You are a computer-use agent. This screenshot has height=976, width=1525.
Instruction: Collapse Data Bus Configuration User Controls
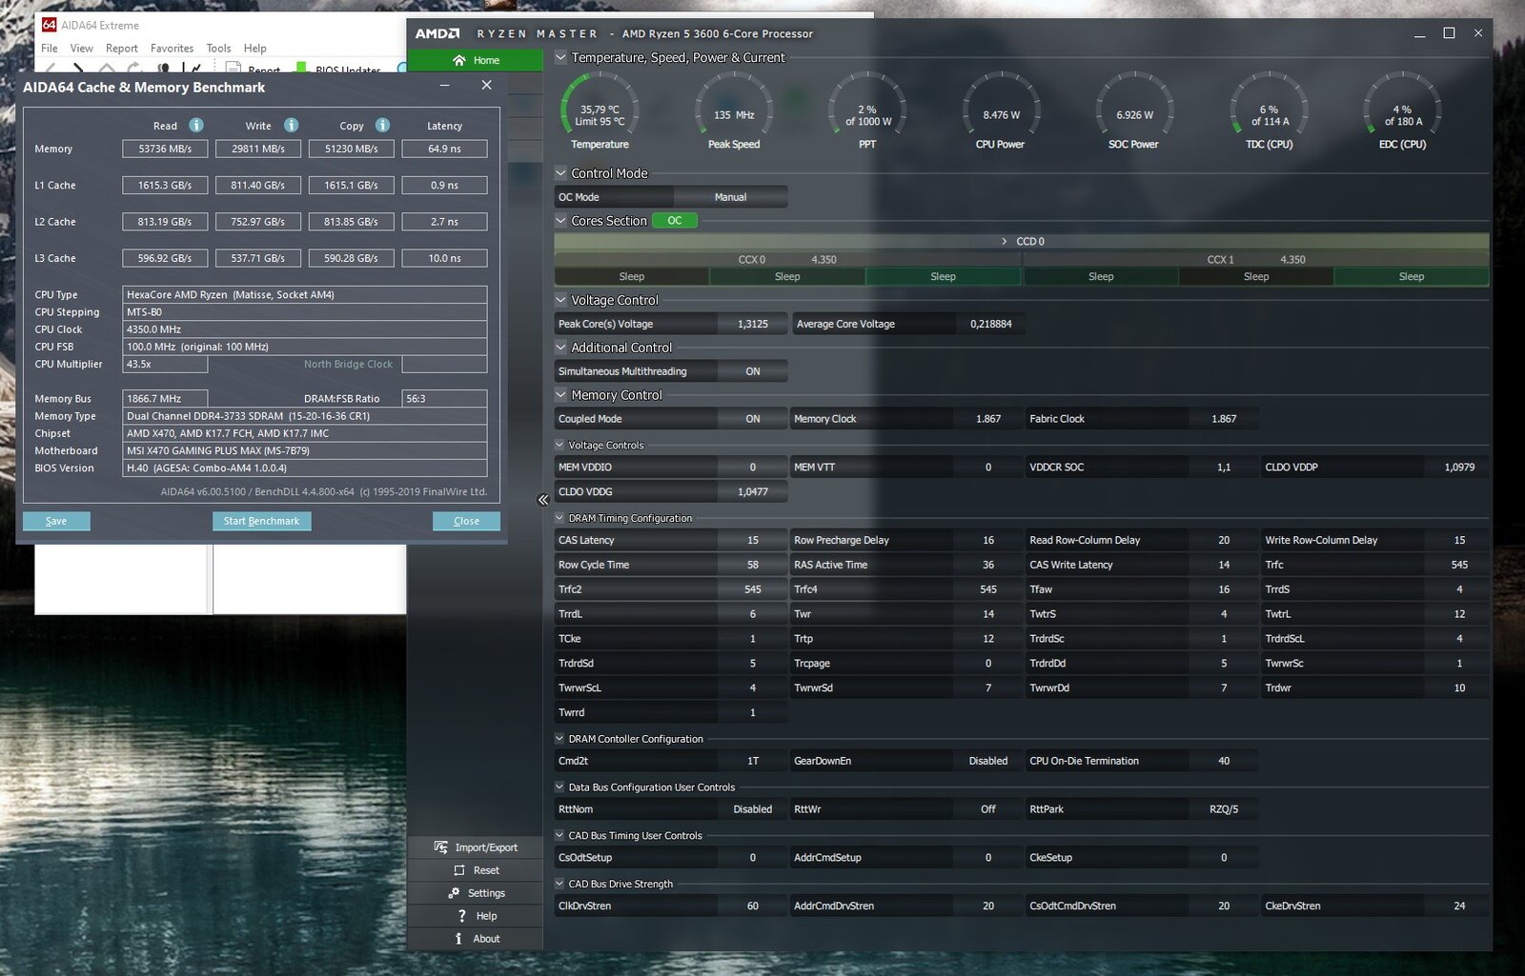560,787
